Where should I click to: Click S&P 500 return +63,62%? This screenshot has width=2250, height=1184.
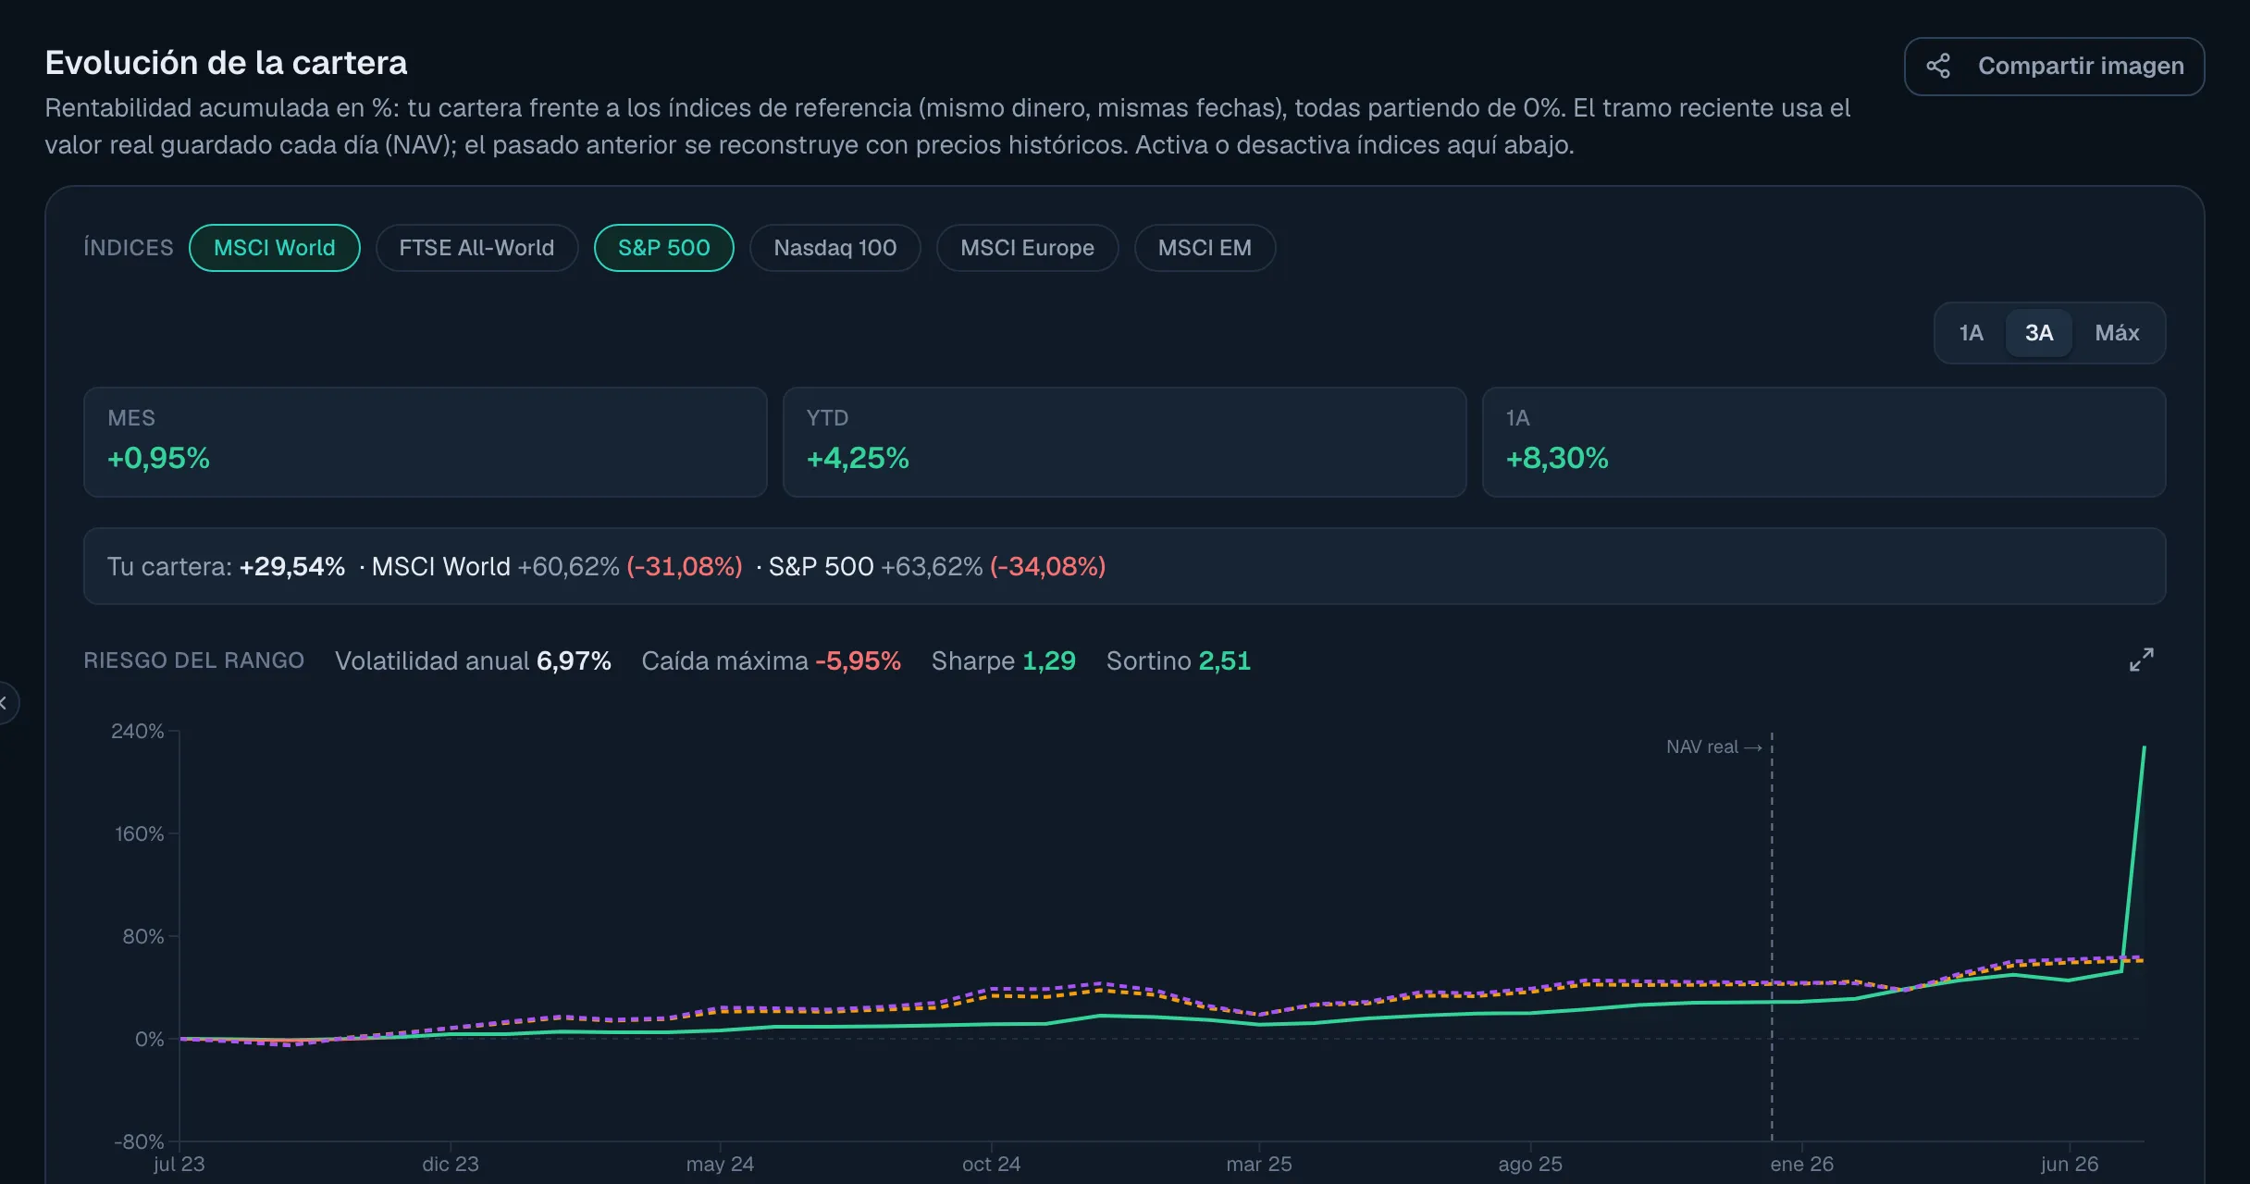tap(932, 566)
